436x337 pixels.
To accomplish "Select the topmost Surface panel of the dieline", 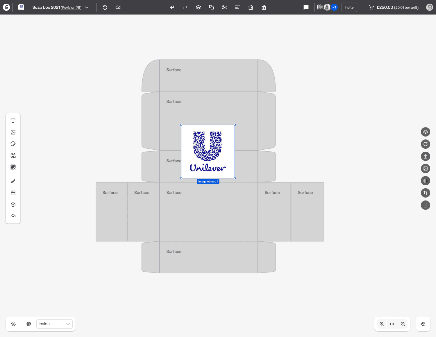I will coord(209,76).
